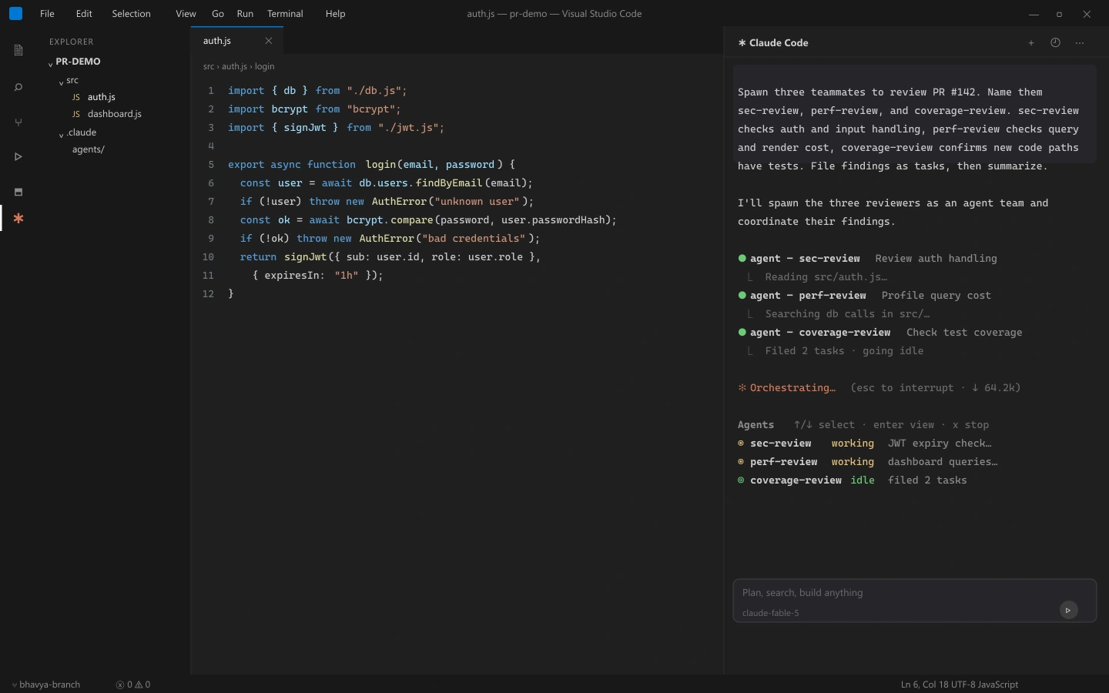Open Source Control view in activity bar
This screenshot has height=693, width=1109.
click(18, 122)
